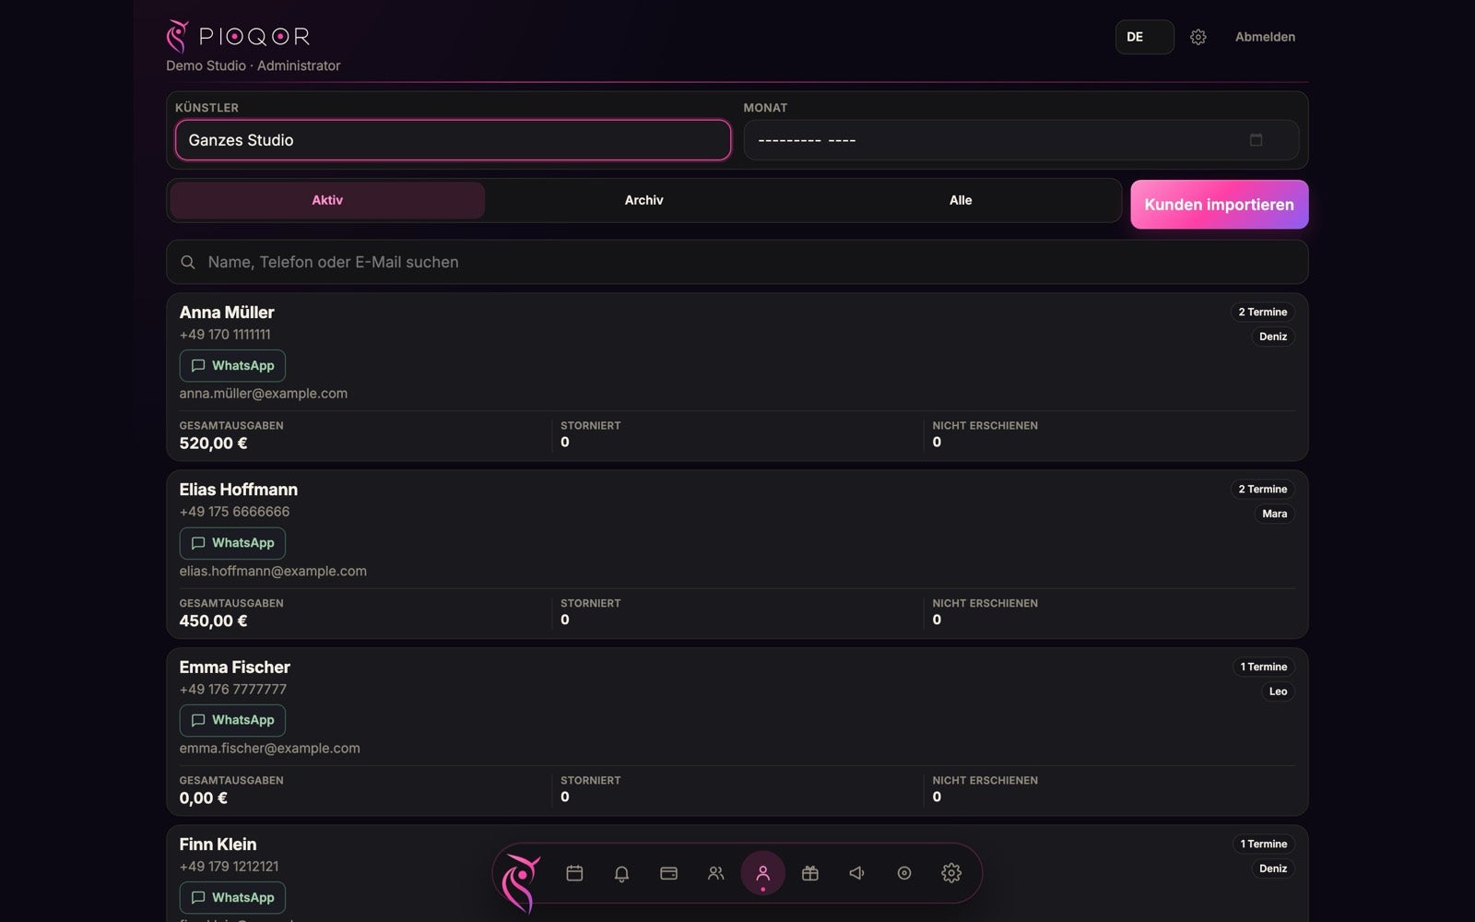Open the team (two people) icon in dock

(716, 873)
